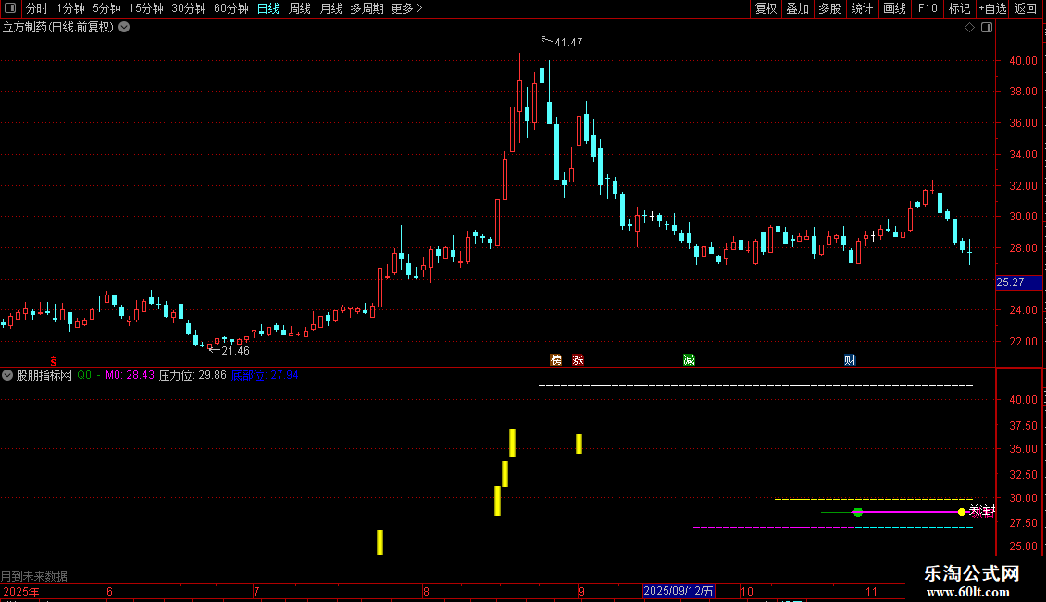This screenshot has height=602, width=1046.
Task: Activate the 画线 drawing tools
Action: click(894, 8)
